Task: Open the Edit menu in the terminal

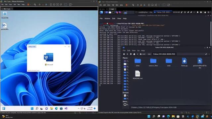Action: point(114,19)
